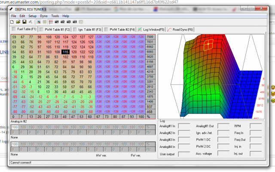Open the Tools menu

point(55,16)
